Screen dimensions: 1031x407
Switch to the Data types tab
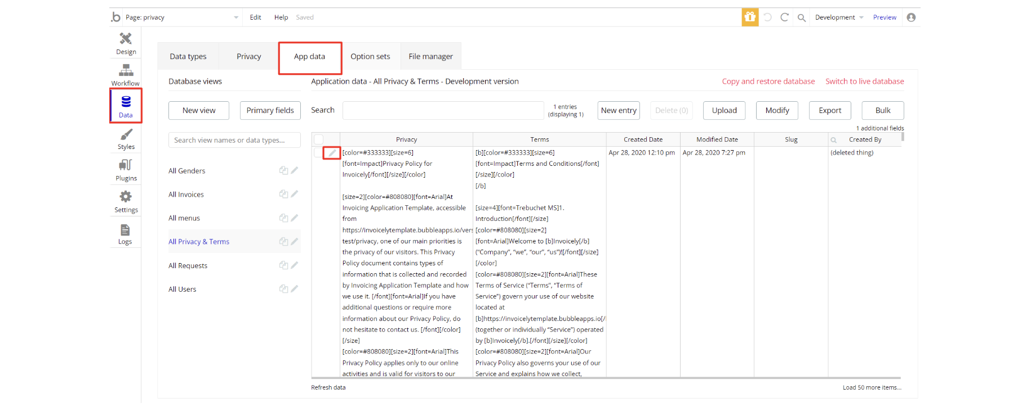188,56
